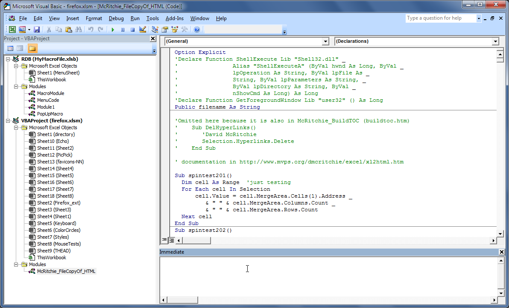Select PopUpMacro module

click(x=50, y=114)
